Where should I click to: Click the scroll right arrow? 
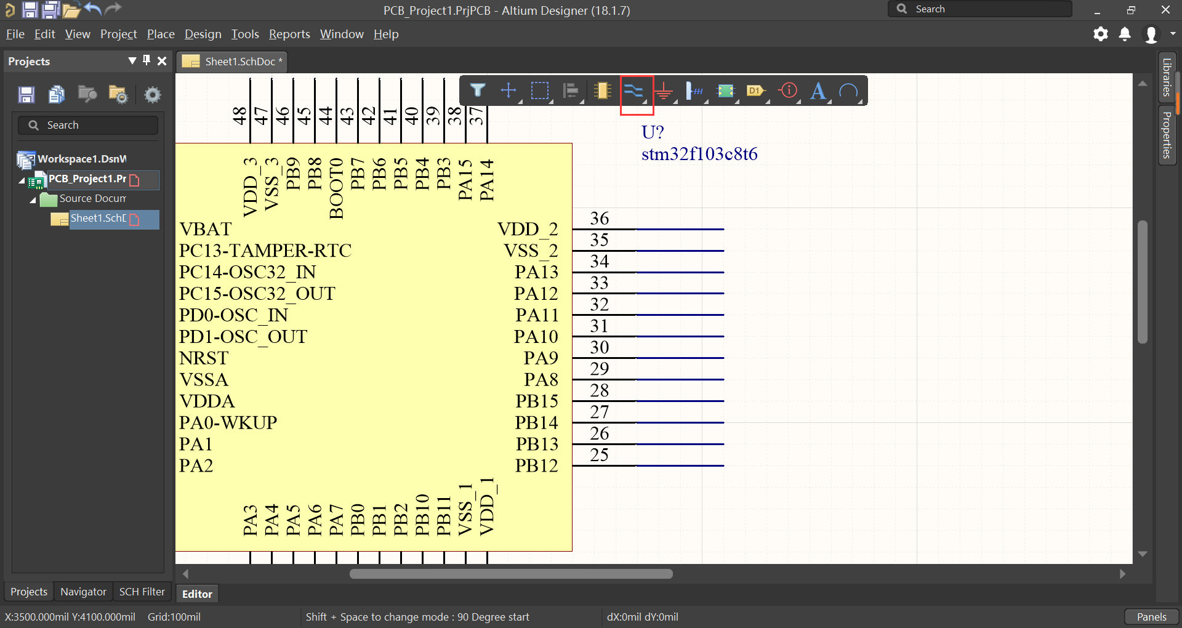(1123, 574)
